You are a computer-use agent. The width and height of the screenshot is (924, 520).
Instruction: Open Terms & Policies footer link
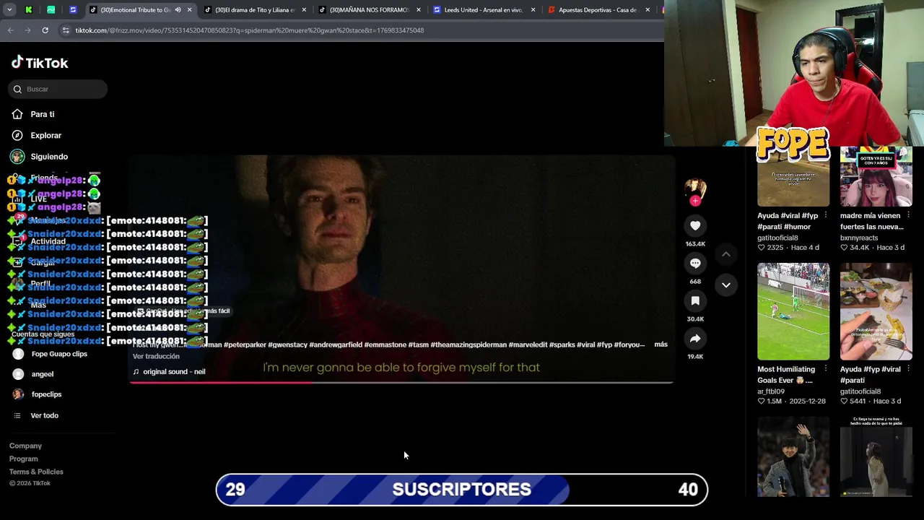36,472
